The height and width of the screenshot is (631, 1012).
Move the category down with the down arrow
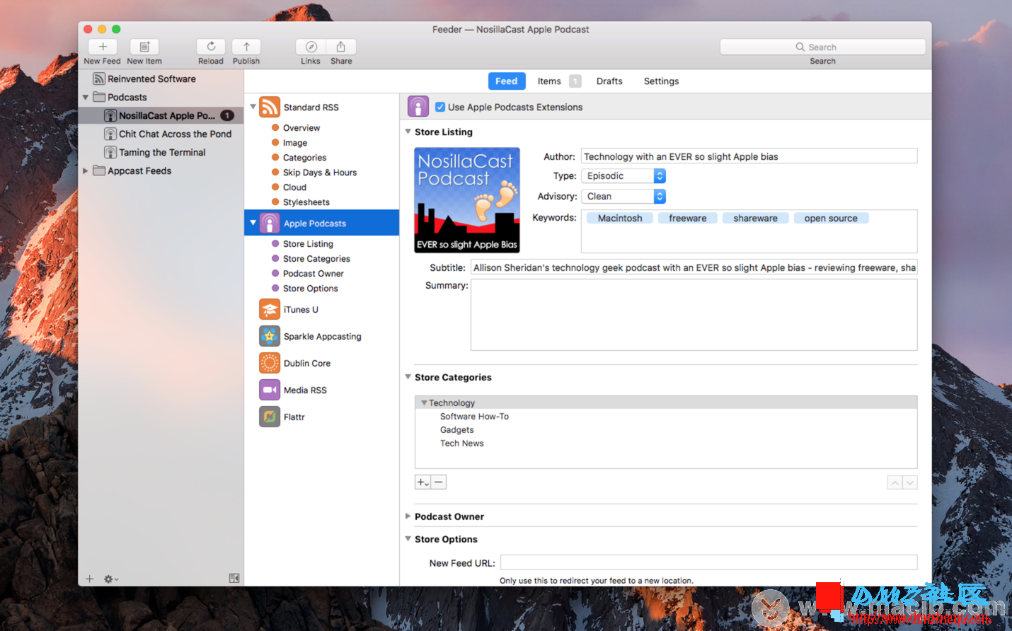(910, 482)
